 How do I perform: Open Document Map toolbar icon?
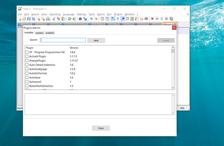tap(132, 19)
